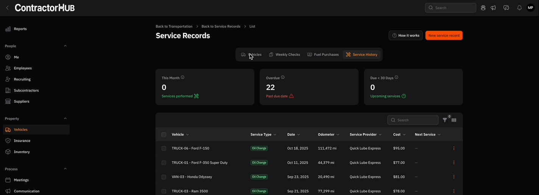Click the Vehicles truck icon in sidebar
Image resolution: width=539 pixels, height=195 pixels.
click(8, 130)
